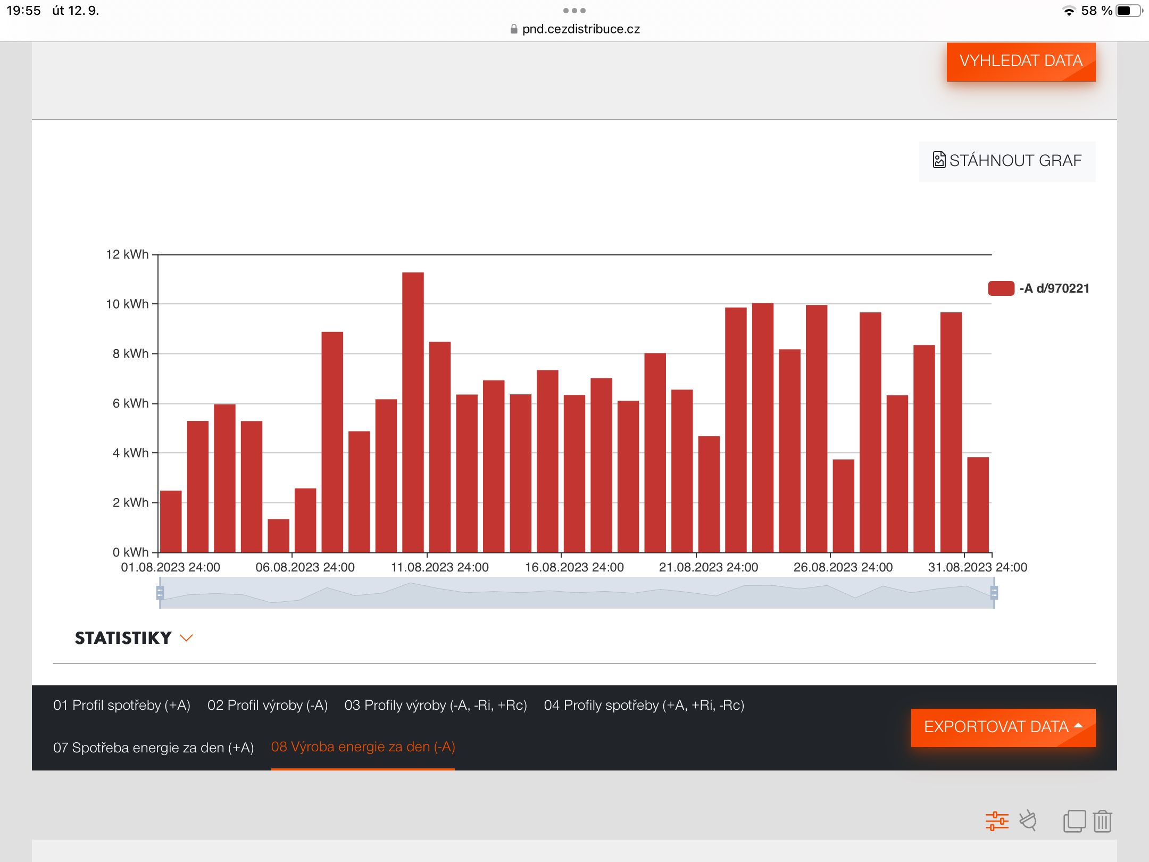Screen dimensions: 1149x862
Task: Click the -A d/970221 legend label text
Action: [x=1054, y=288]
